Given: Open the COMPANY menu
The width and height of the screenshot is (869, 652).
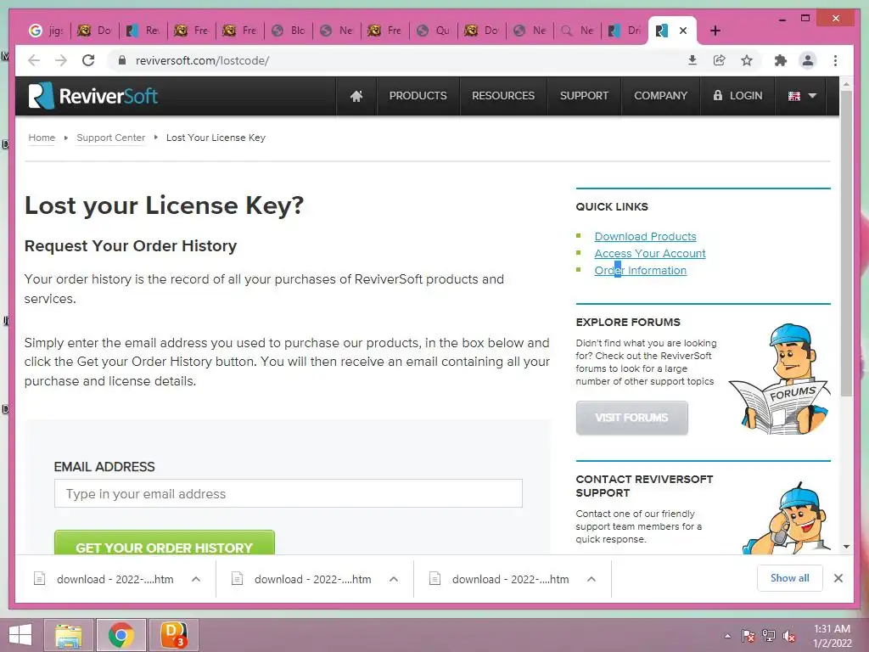Looking at the screenshot, I should tap(660, 96).
